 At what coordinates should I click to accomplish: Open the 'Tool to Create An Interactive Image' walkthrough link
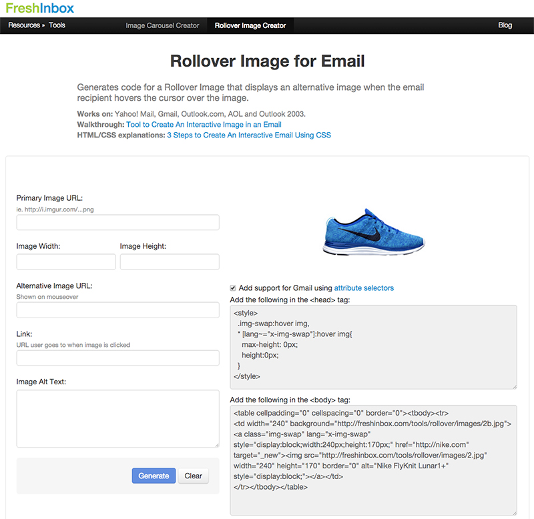pos(204,125)
